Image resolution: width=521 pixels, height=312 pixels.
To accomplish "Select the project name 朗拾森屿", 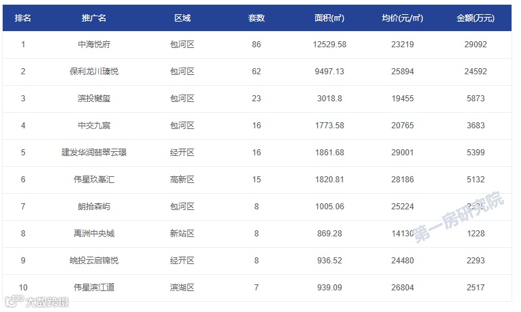I will click(94, 207).
